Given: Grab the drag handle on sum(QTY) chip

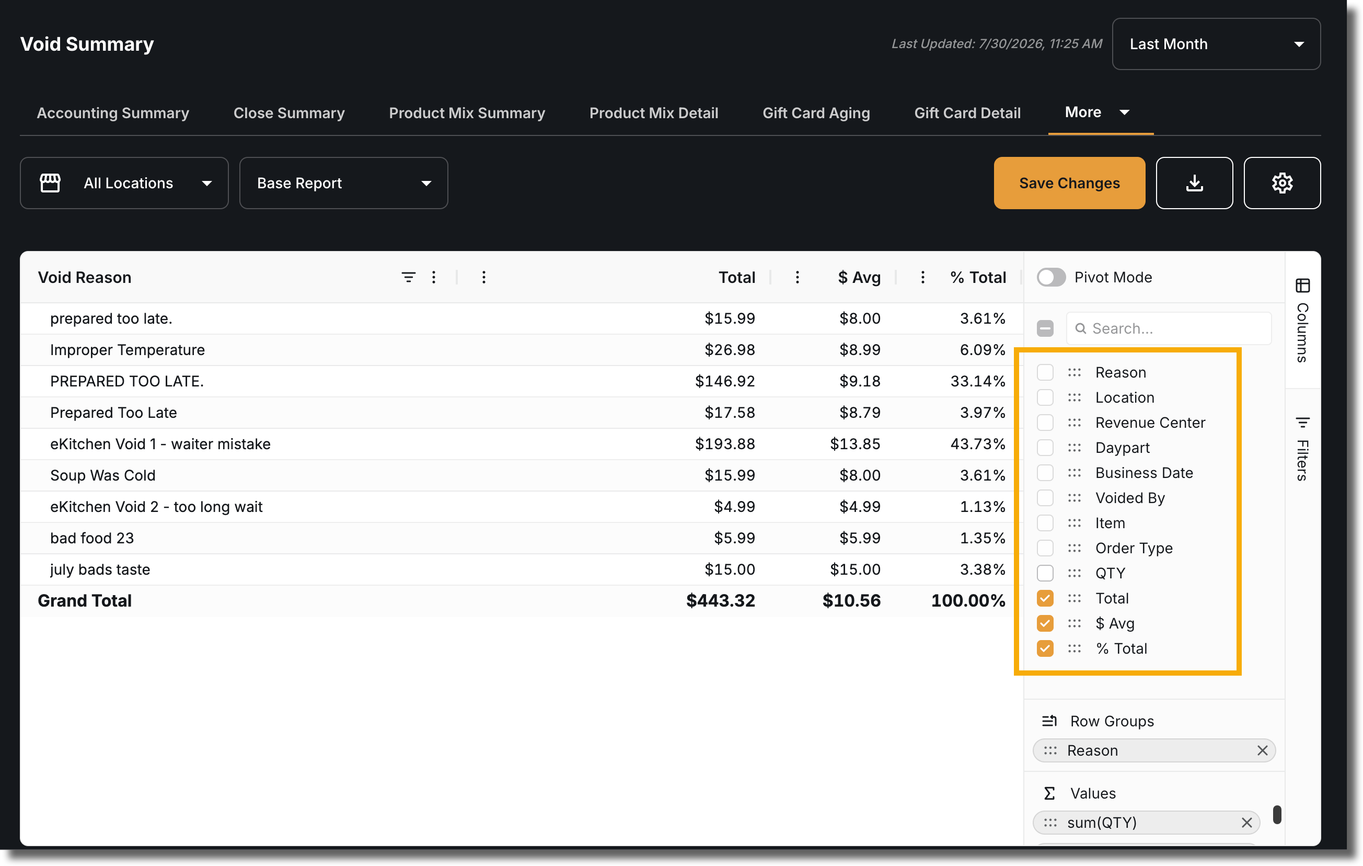Looking at the screenshot, I should [1050, 822].
